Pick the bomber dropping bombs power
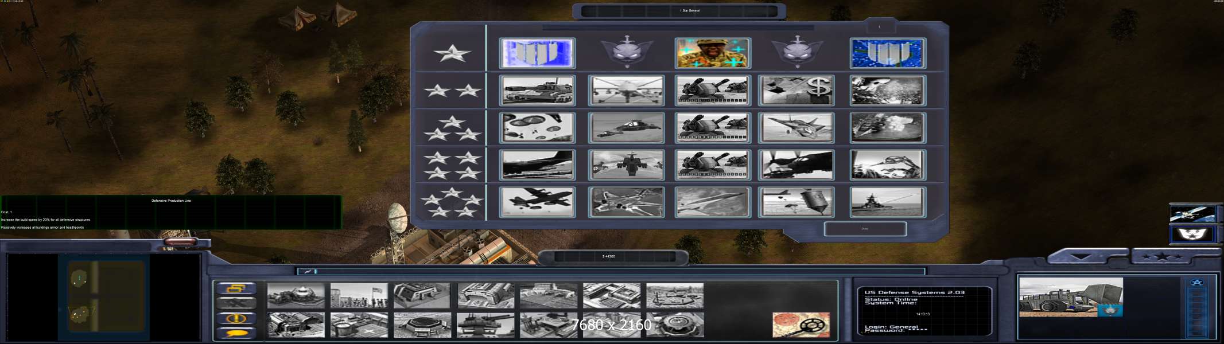 pyautogui.click(x=537, y=202)
